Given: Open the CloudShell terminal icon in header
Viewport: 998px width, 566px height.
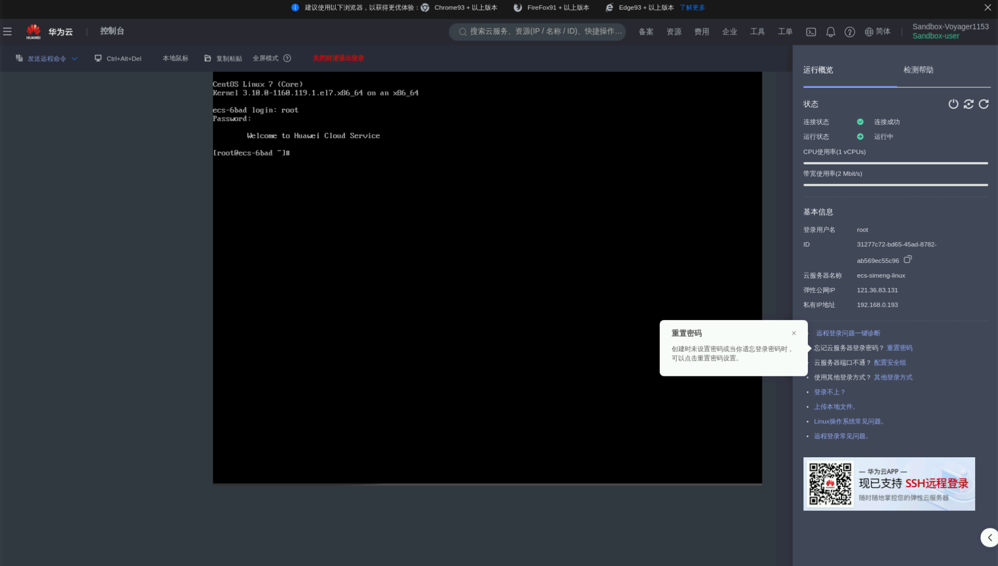Looking at the screenshot, I should (811, 32).
